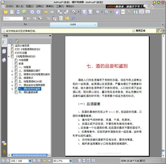Viewport: 166px width, 164px height.
Task: Select the Typewriter tool
Action: point(61,18)
